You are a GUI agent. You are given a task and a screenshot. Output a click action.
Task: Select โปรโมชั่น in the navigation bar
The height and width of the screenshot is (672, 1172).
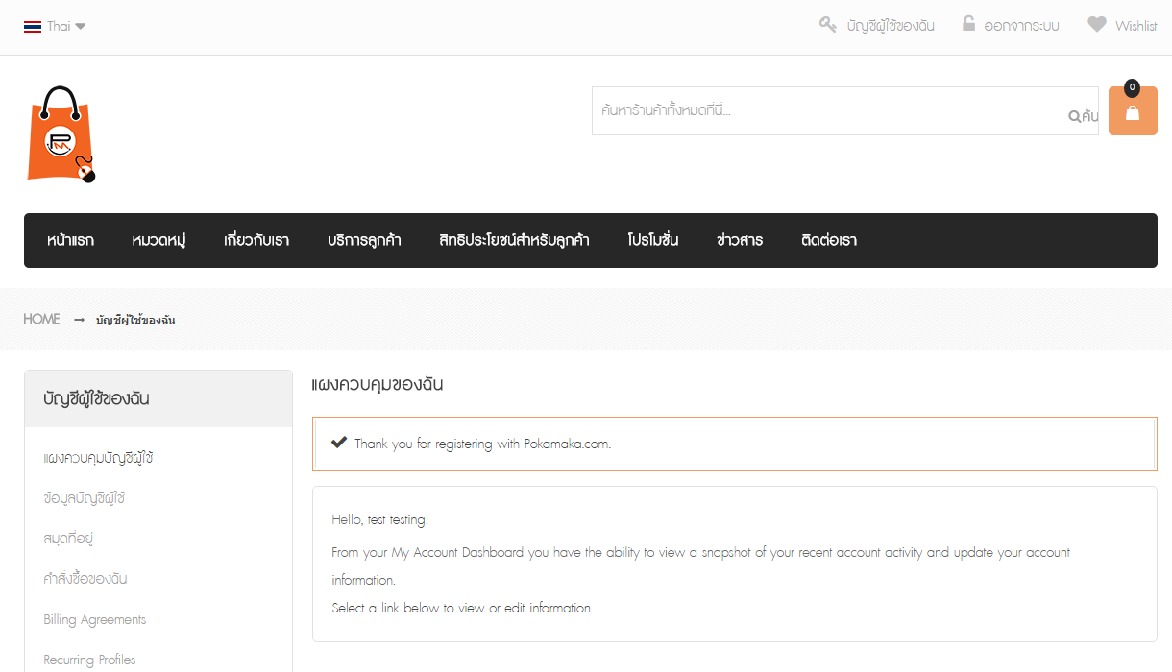point(653,240)
